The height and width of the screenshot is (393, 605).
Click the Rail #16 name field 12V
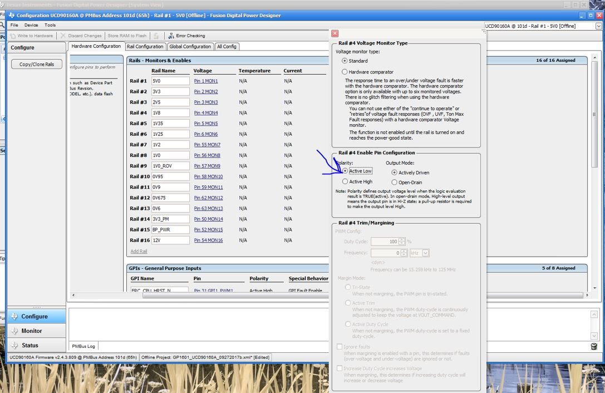[170, 240]
